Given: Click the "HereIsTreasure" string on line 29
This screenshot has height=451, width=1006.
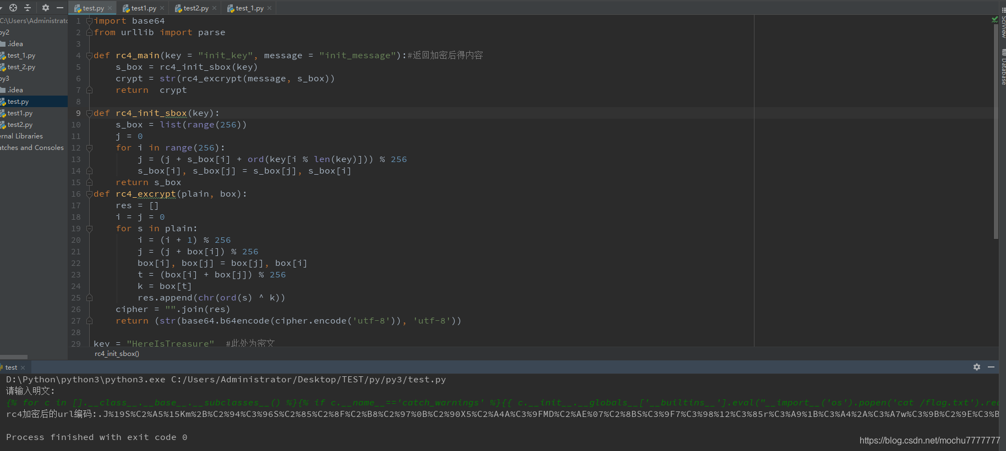Looking at the screenshot, I should click(x=171, y=344).
